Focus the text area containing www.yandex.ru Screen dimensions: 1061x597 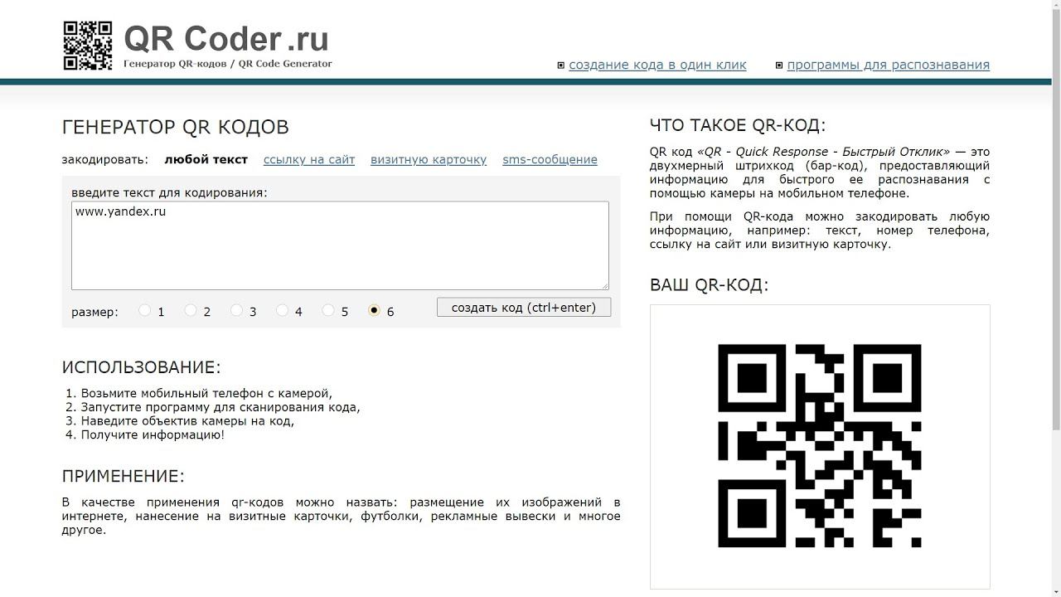(340, 245)
